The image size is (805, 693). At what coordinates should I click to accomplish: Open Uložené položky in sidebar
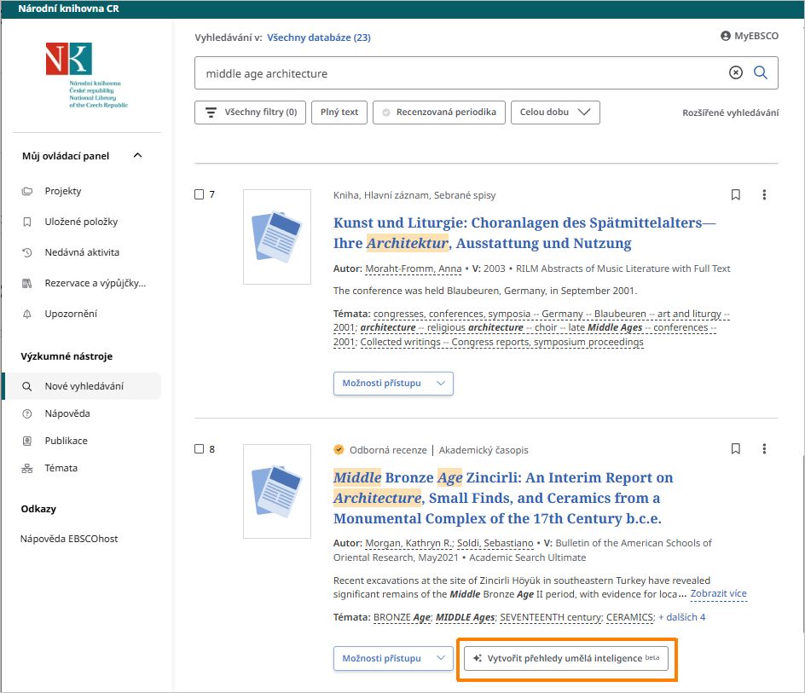pos(81,222)
